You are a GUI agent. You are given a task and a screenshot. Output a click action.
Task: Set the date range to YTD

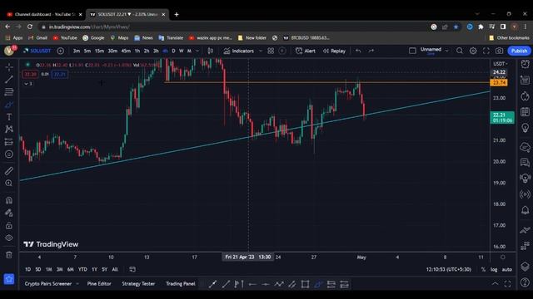point(82,269)
